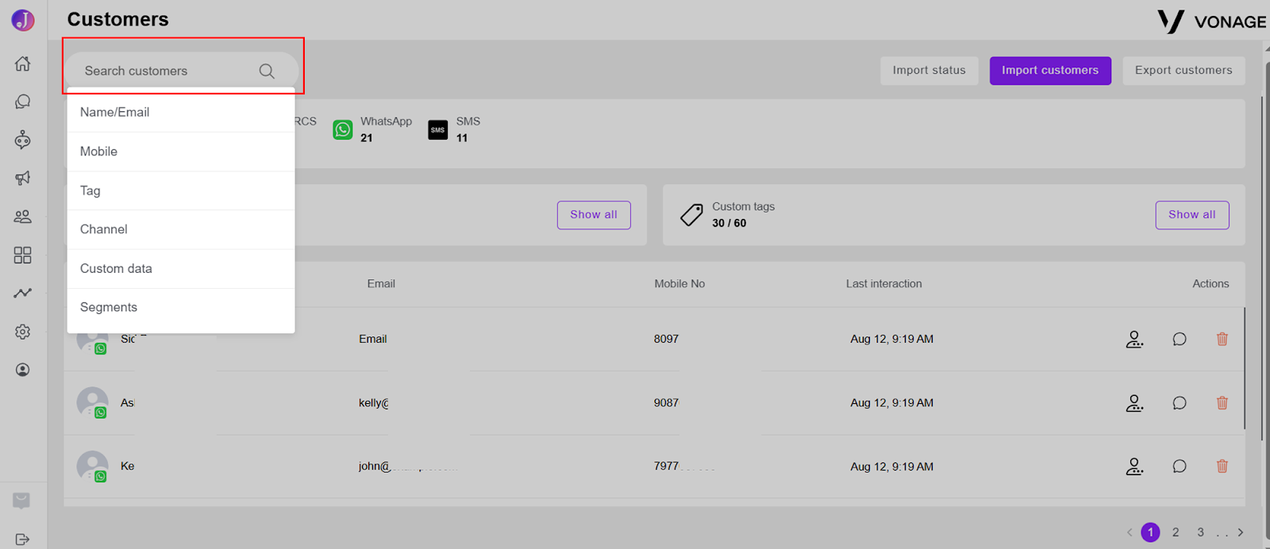Click the 7977 mobile number cell
The image size is (1270, 549).
pyautogui.click(x=666, y=466)
